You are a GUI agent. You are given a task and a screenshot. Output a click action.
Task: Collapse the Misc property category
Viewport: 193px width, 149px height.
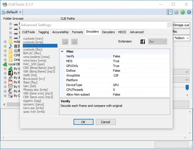62,51
